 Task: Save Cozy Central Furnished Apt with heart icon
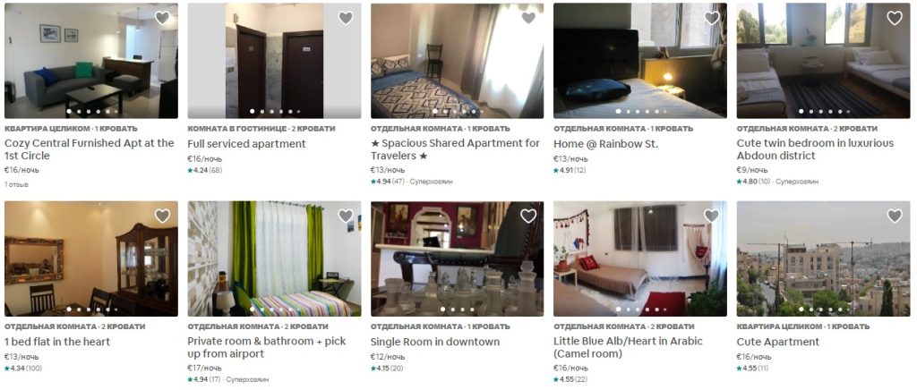point(162,18)
